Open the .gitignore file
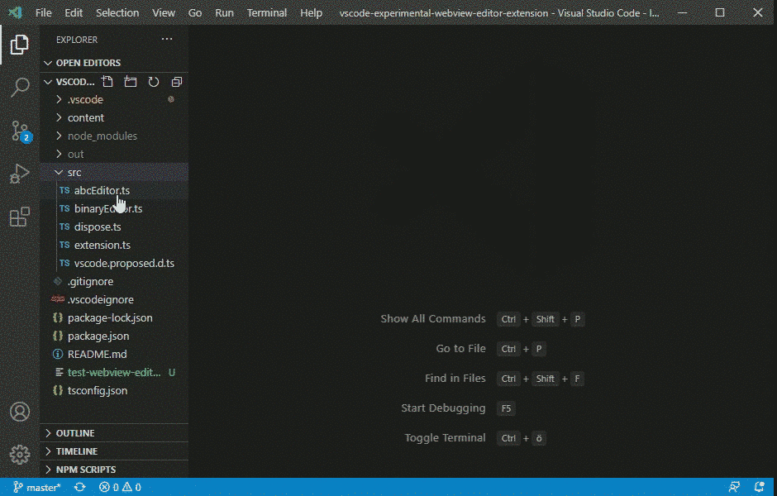Viewport: 777px width, 496px height. (114, 281)
